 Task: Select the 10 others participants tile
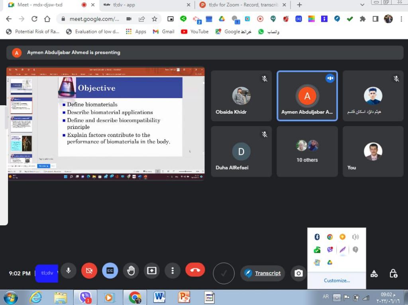[x=307, y=152]
